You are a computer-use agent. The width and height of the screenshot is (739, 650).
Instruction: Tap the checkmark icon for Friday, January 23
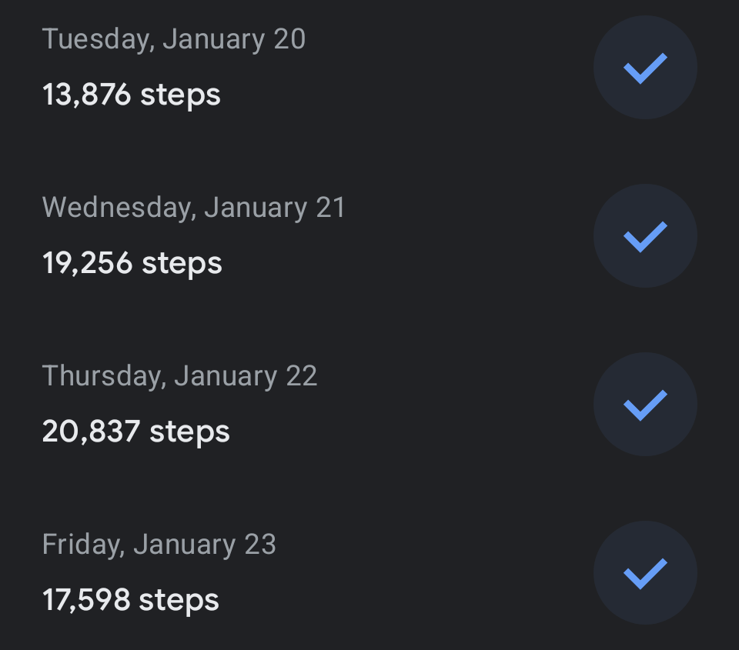pos(645,573)
